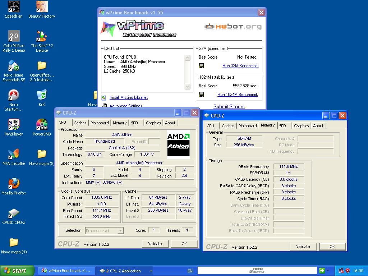Click the HWBOT.org logo
Image resolution: width=368 pixels, height=276 pixels.
tap(233, 27)
